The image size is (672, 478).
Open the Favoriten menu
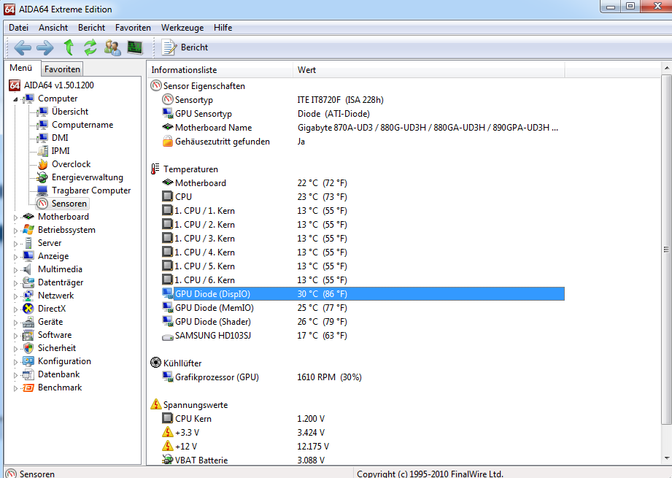pos(133,28)
